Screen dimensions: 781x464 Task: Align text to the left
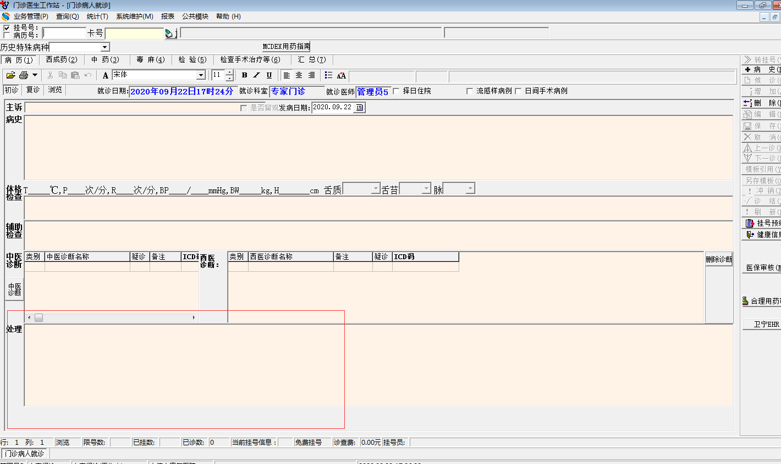[287, 75]
